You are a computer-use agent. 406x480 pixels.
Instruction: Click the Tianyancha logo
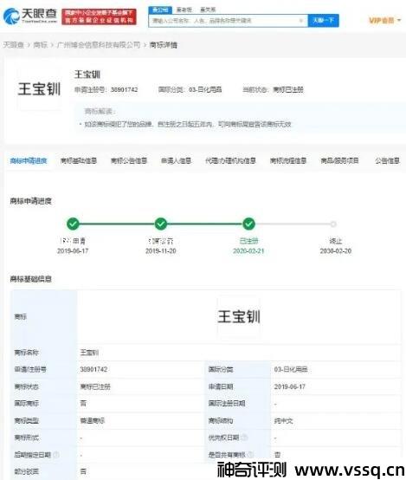click(x=30, y=16)
